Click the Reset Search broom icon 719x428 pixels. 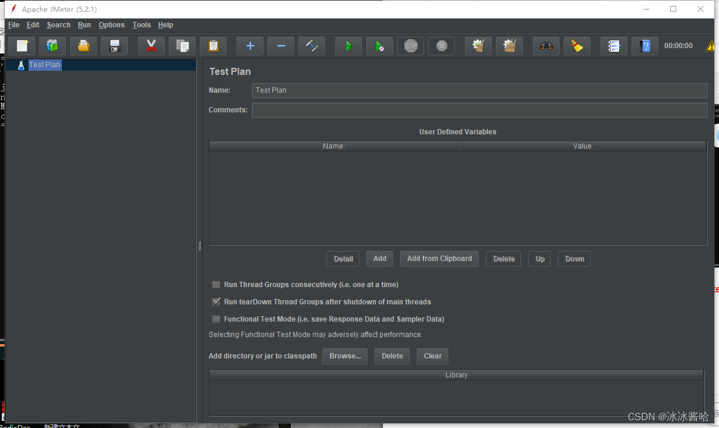(x=577, y=46)
